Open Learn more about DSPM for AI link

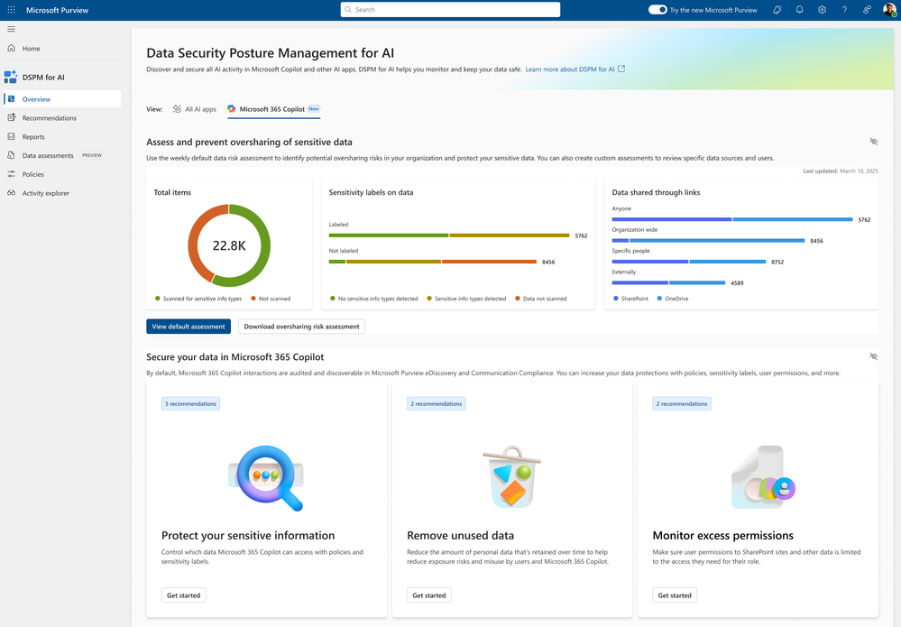(x=570, y=69)
